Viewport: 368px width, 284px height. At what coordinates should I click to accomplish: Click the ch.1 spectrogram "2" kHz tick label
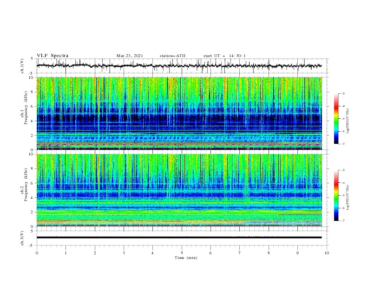coord(33,135)
